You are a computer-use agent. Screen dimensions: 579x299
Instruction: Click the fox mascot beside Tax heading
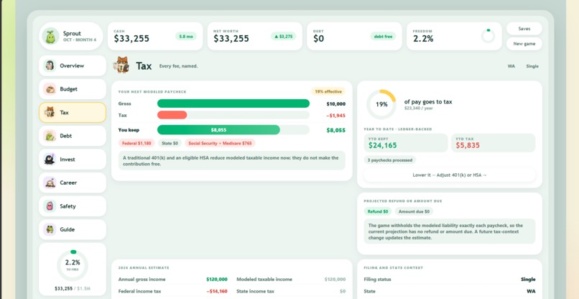tap(121, 65)
